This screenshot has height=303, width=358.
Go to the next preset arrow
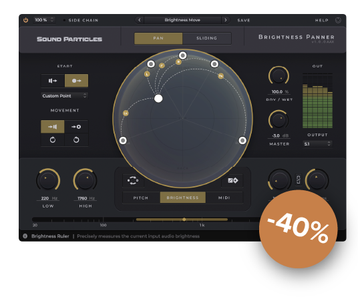click(226, 20)
